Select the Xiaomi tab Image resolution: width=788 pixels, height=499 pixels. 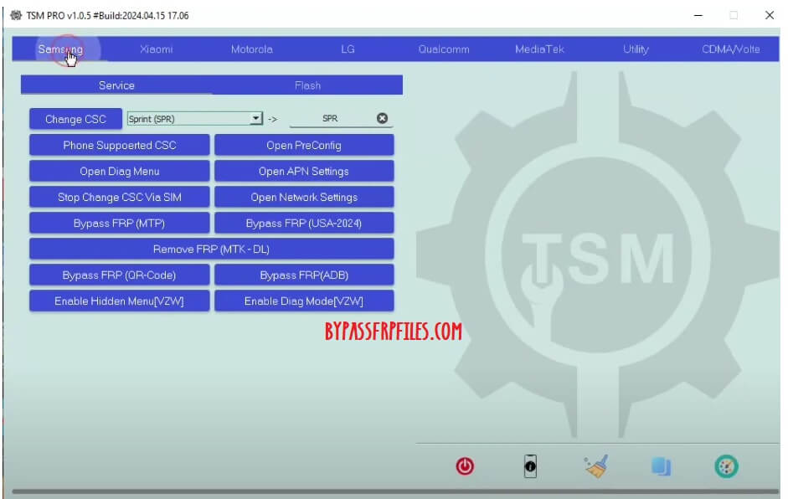pyautogui.click(x=156, y=49)
